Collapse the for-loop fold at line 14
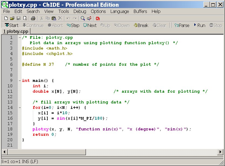 [20, 108]
